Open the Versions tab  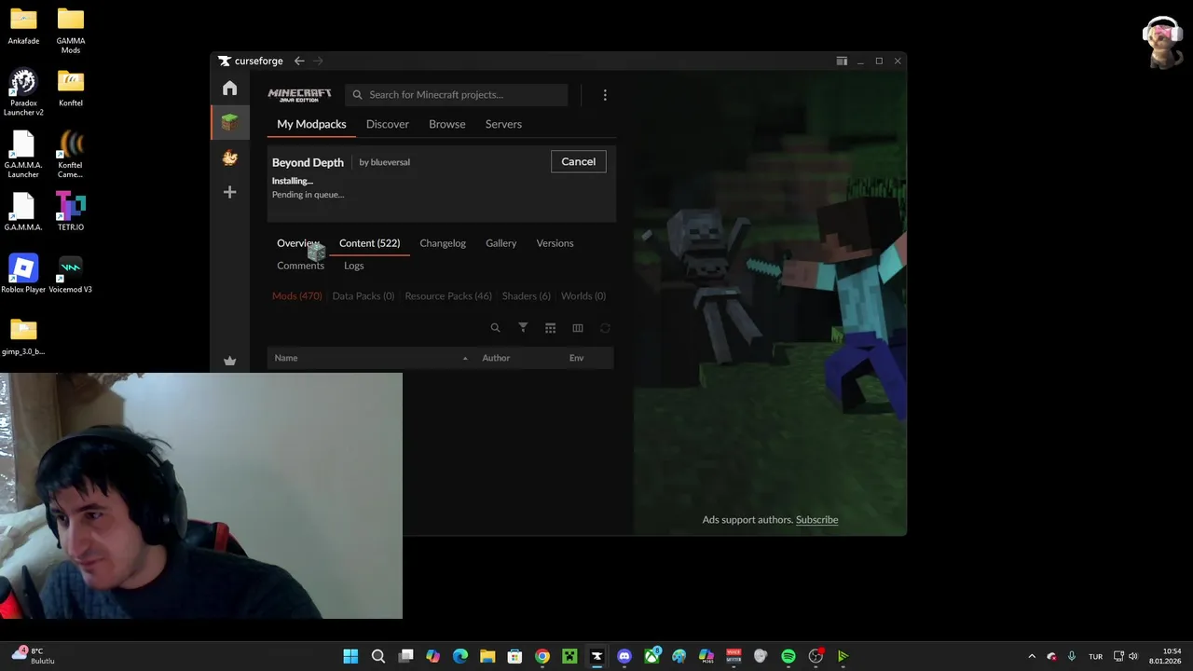555,243
